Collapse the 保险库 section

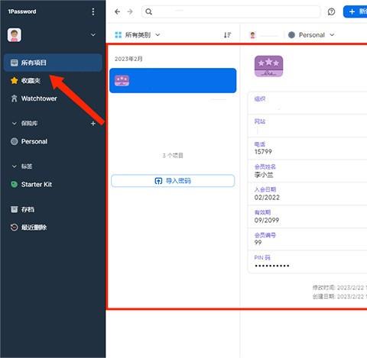tap(15, 124)
